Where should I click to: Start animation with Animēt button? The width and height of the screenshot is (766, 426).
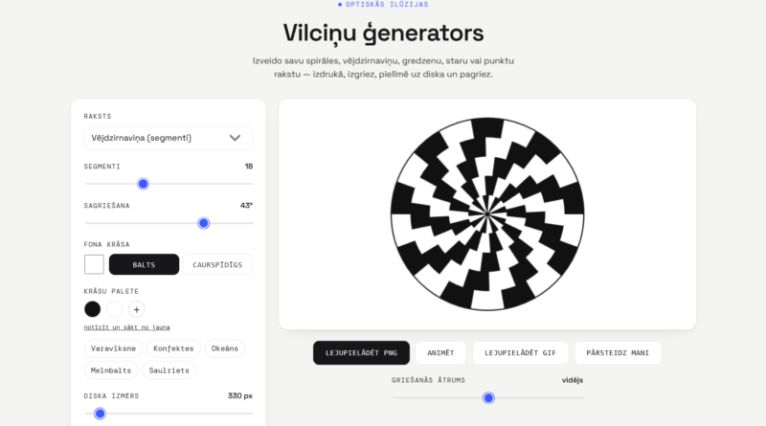tap(440, 352)
